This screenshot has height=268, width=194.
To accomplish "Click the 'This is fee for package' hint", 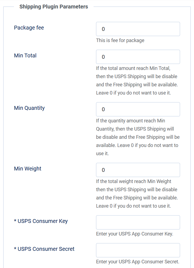I will click(x=120, y=40).
